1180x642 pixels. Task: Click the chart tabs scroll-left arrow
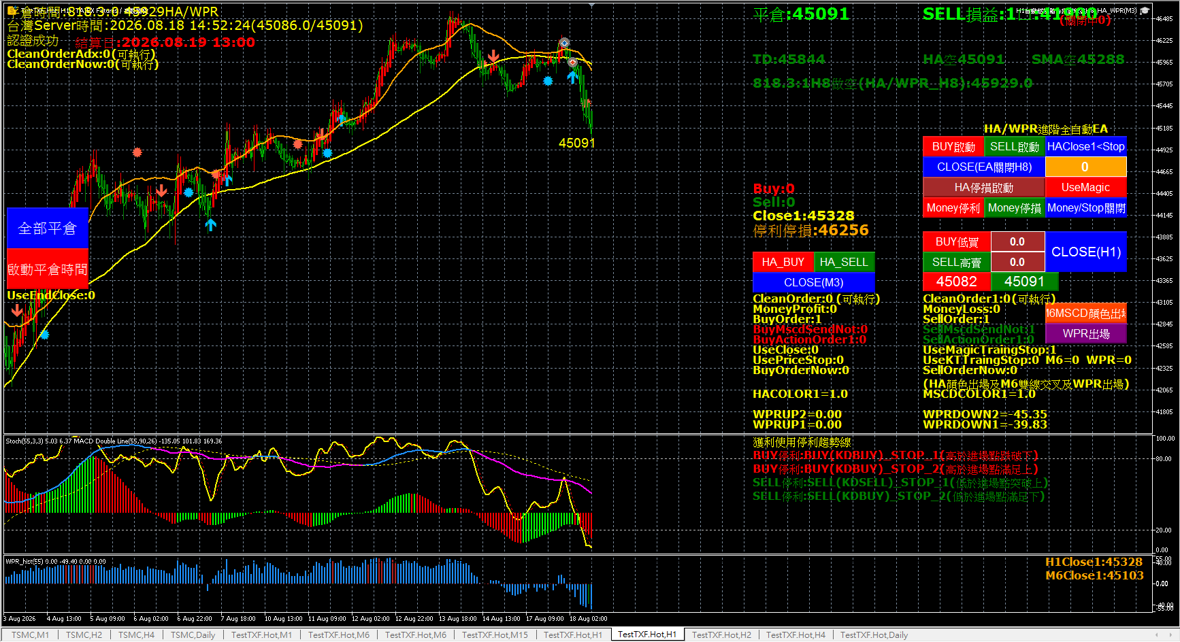click(x=1156, y=635)
